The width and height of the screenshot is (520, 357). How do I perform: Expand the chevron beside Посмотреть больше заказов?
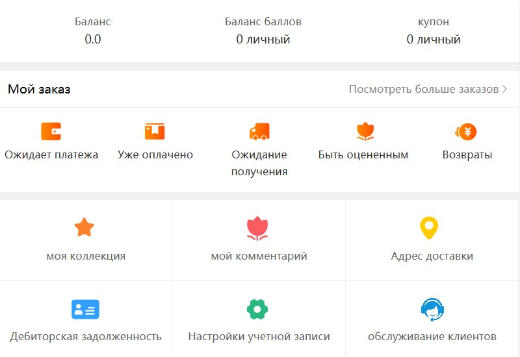(x=505, y=89)
